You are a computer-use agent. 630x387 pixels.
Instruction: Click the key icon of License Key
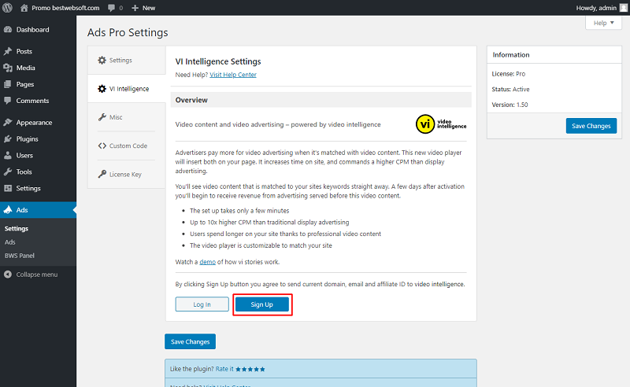tap(102, 175)
